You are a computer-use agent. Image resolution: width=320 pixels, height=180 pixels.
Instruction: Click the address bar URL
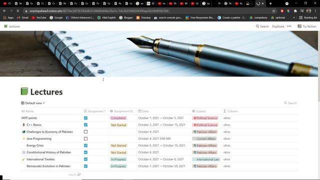[x=99, y=11]
